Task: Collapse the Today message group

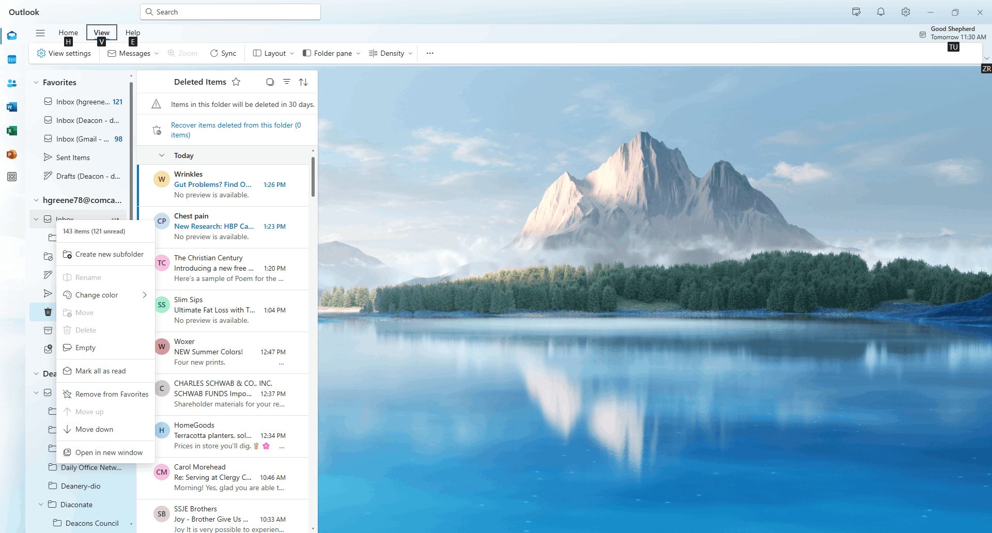Action: click(x=162, y=155)
